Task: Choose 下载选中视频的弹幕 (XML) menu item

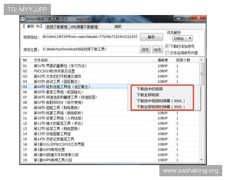Action: coord(160,101)
